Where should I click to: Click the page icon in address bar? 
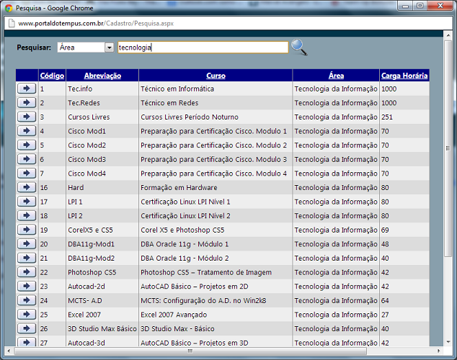tap(12, 23)
